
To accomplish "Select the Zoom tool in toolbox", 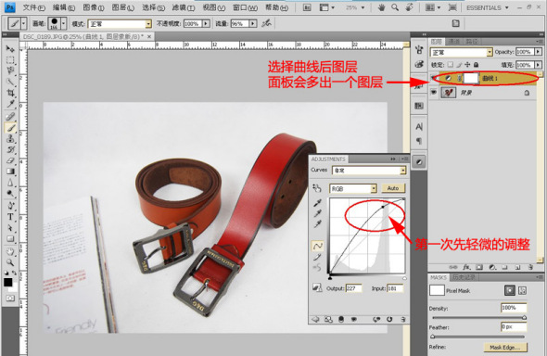I will (10, 262).
